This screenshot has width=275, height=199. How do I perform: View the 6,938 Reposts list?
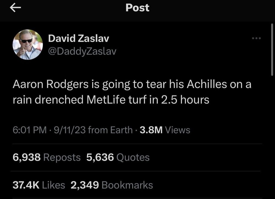coord(47,157)
